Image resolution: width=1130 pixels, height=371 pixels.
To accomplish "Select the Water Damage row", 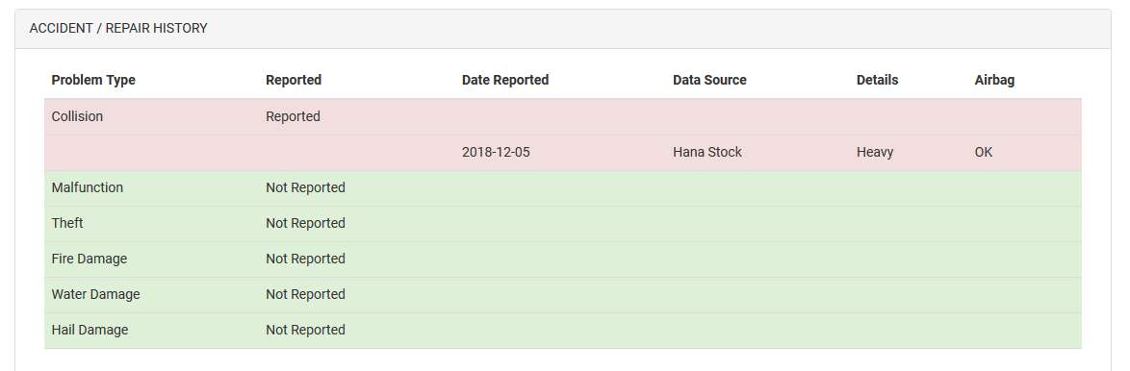I will [563, 295].
